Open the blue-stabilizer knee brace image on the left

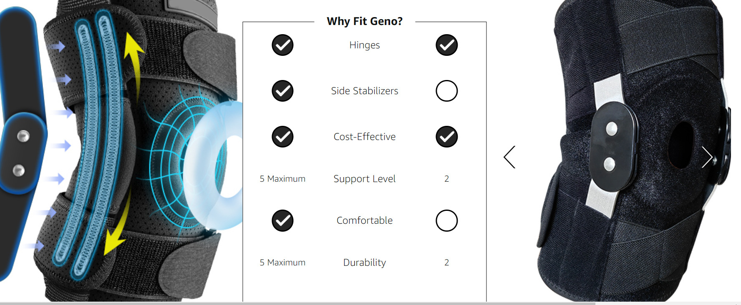click(121, 150)
